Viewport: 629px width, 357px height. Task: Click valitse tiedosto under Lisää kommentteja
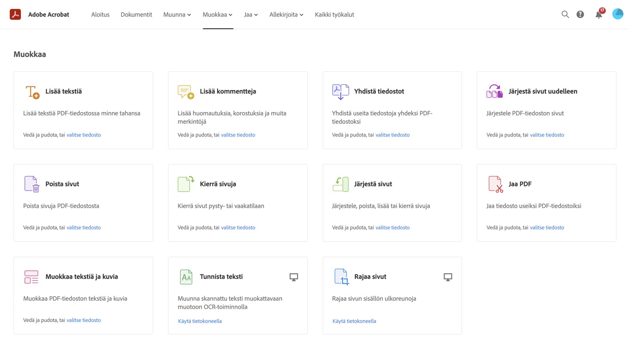tap(238, 135)
